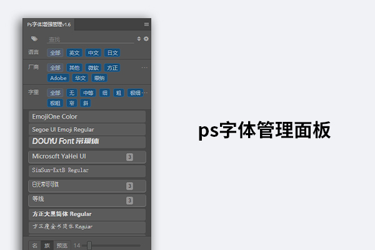
Task: Expand the 厂商 row more dots
Action: tap(144, 67)
